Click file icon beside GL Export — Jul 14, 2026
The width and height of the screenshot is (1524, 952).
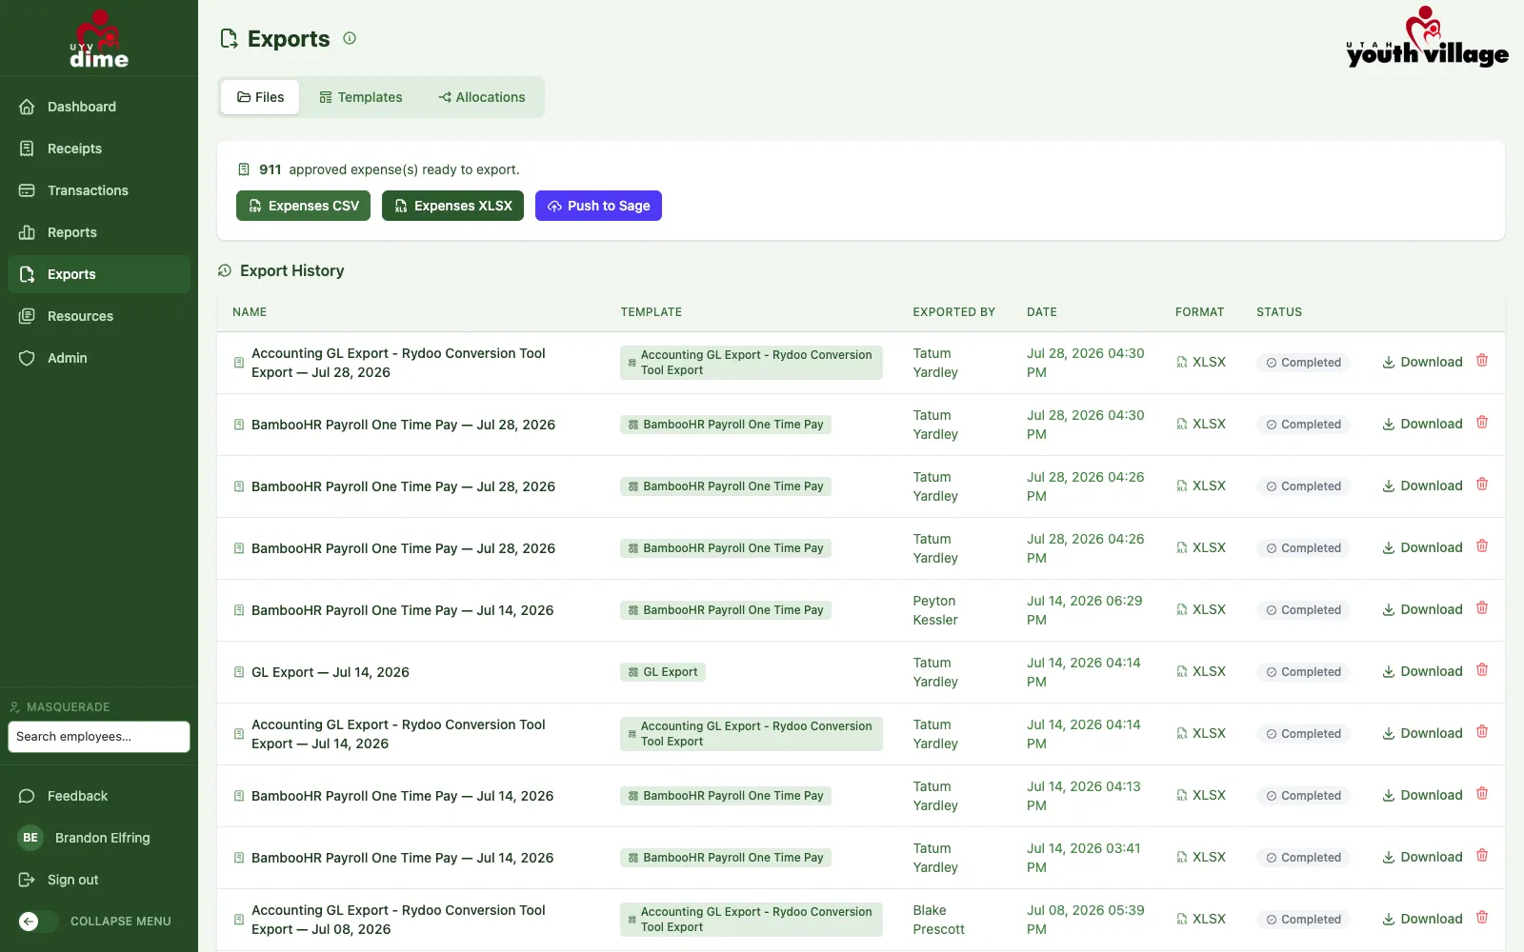point(239,672)
